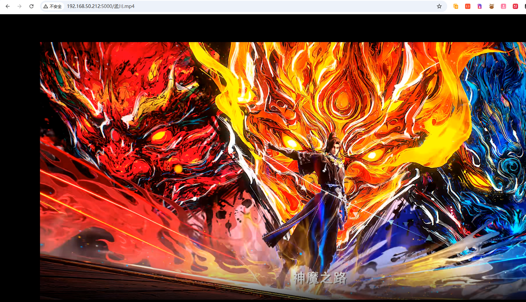The width and height of the screenshot is (526, 302).
Task: Open the orange copy-pages extension icon
Action: tap(456, 6)
